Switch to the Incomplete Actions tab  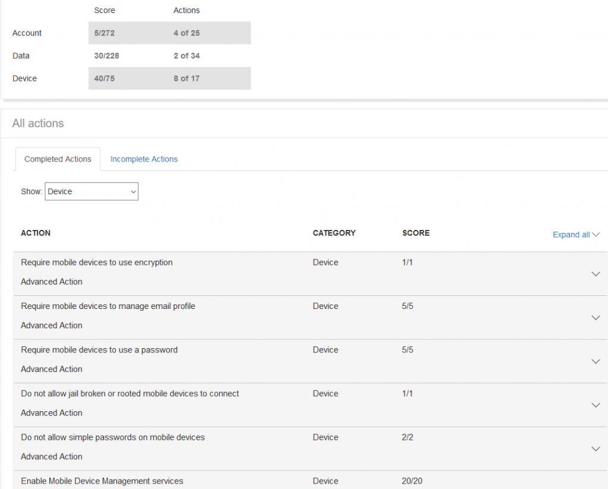pyautogui.click(x=144, y=159)
